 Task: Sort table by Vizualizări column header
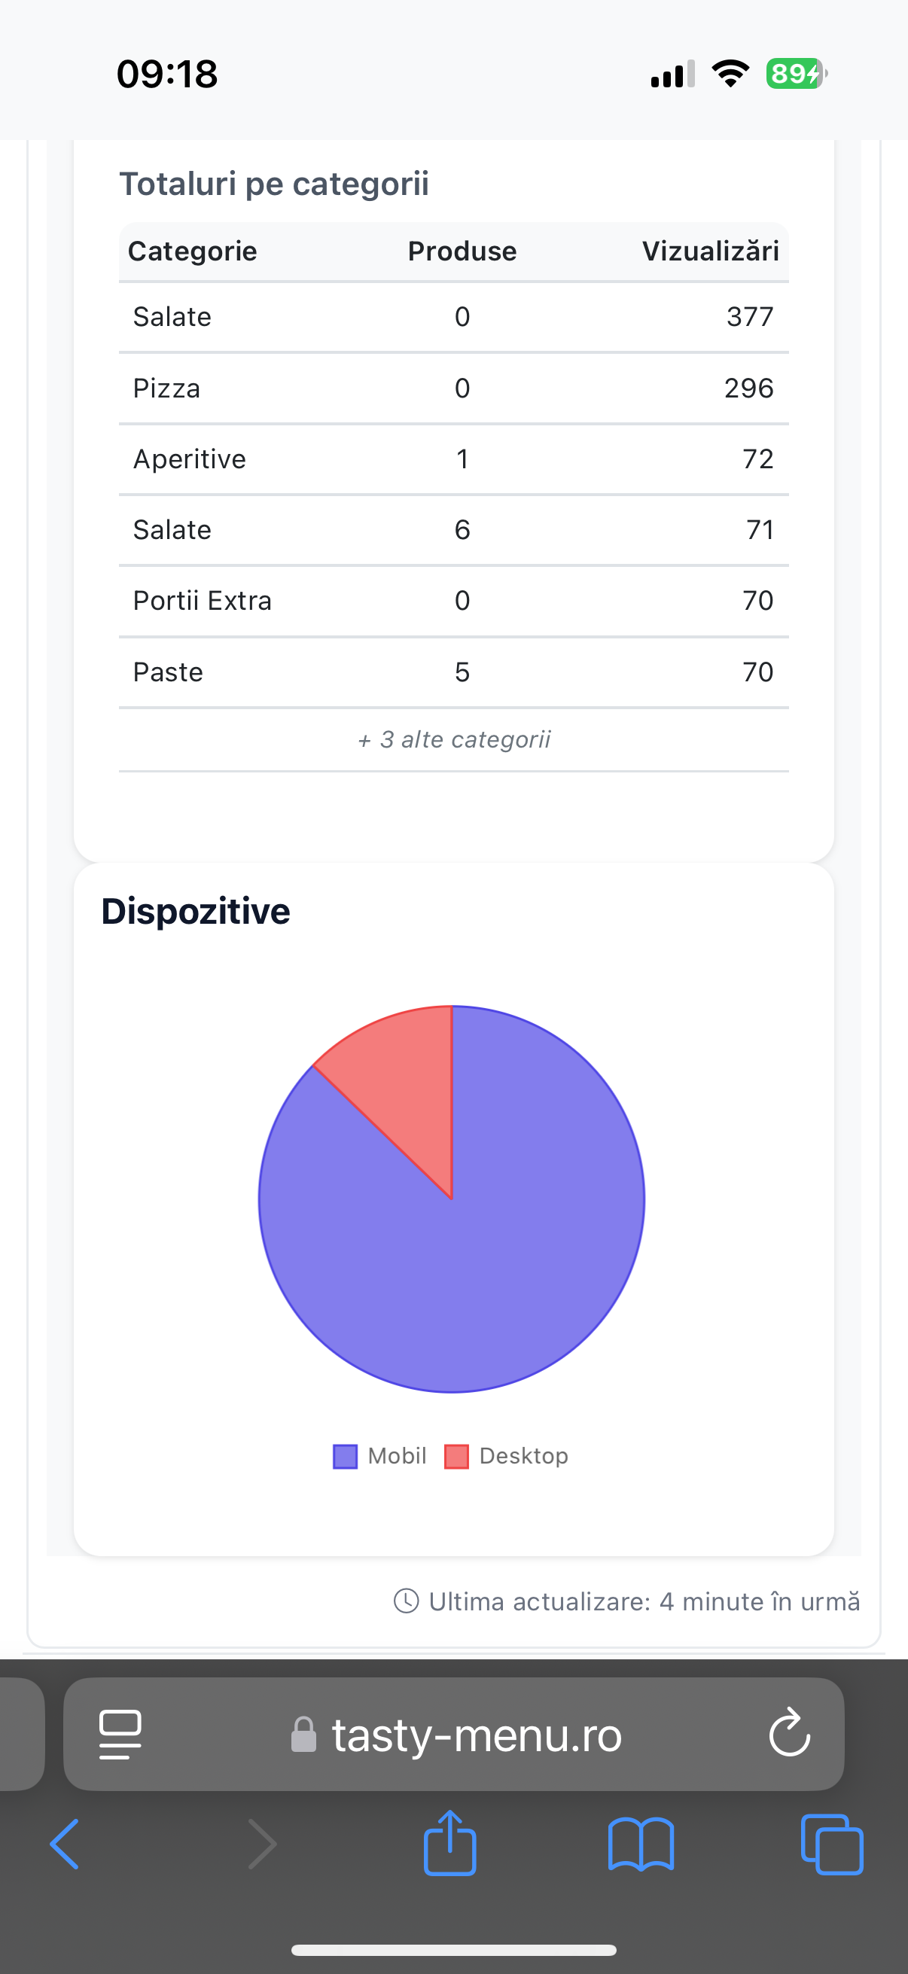click(709, 251)
